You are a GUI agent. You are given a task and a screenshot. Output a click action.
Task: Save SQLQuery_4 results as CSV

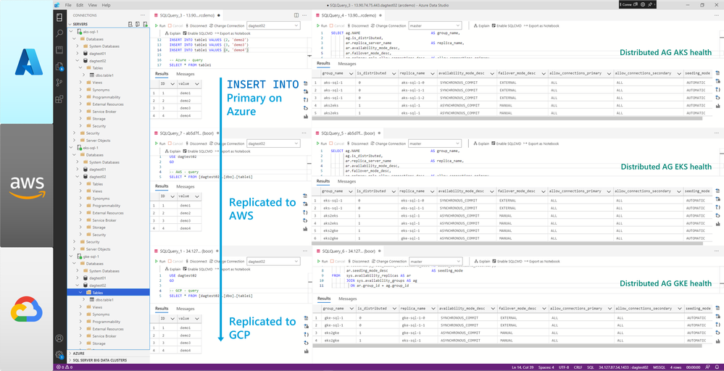(717, 73)
